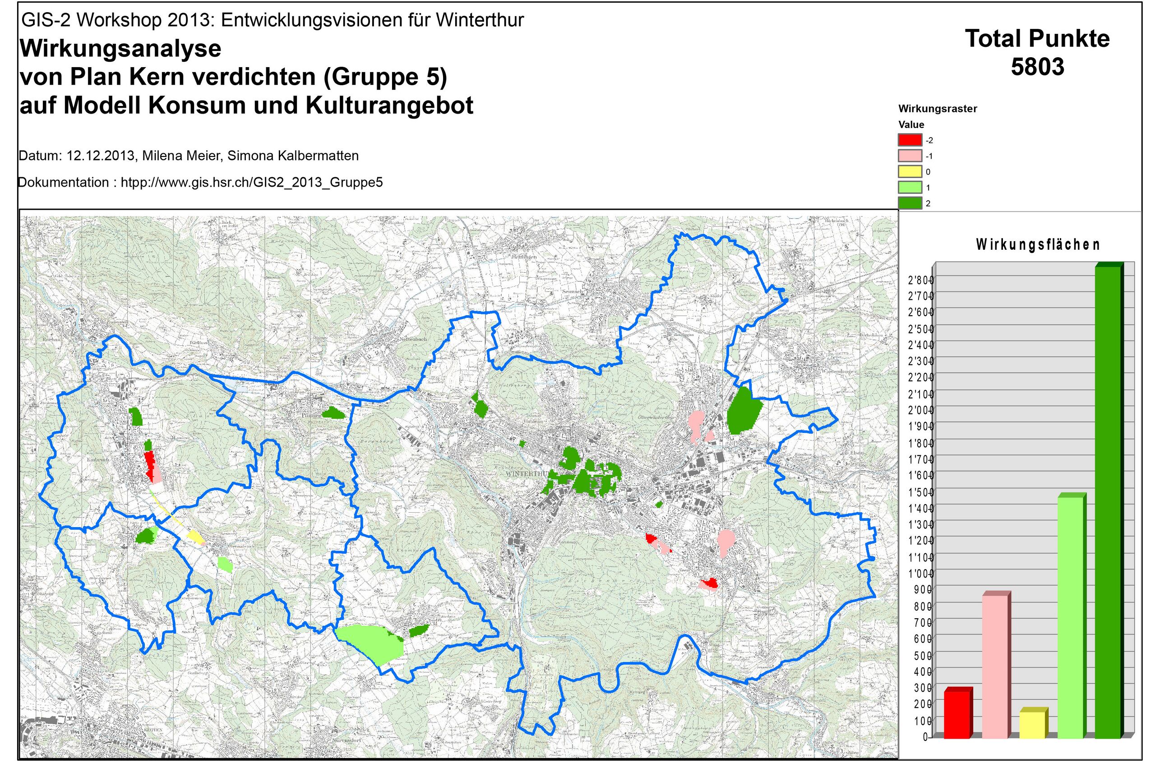Select the pink bar in Wirkungsflächen chart
This screenshot has height=762, width=1155.
click(995, 667)
